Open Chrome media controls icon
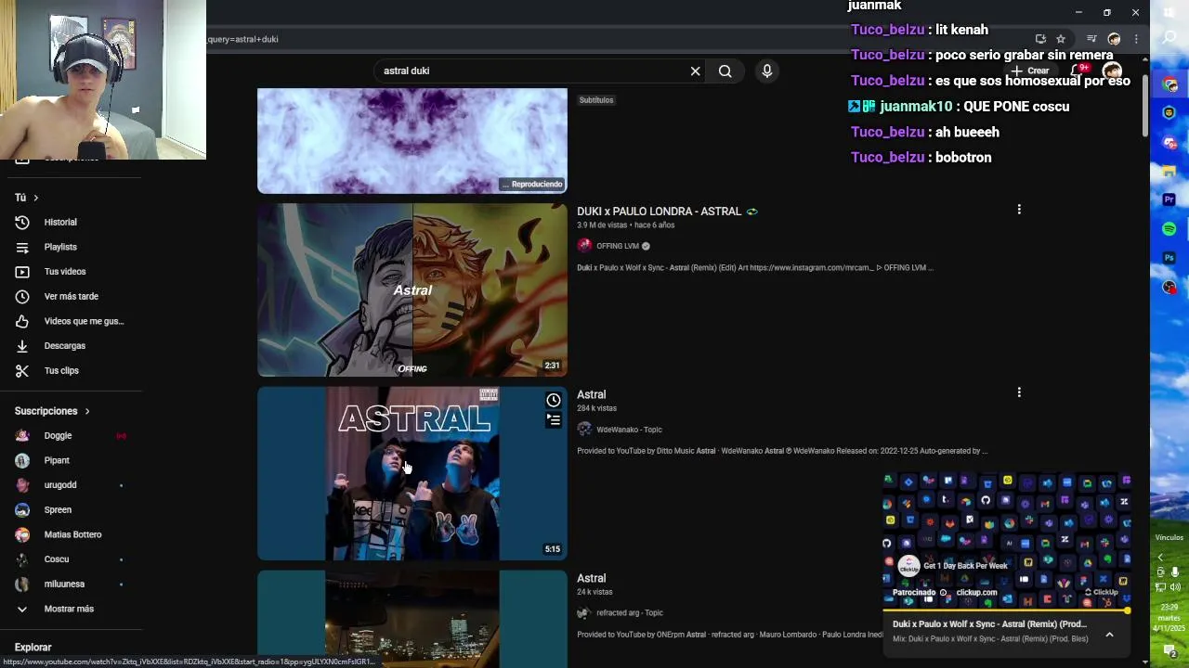Screen dimensions: 1189x668 [x=1091, y=39]
